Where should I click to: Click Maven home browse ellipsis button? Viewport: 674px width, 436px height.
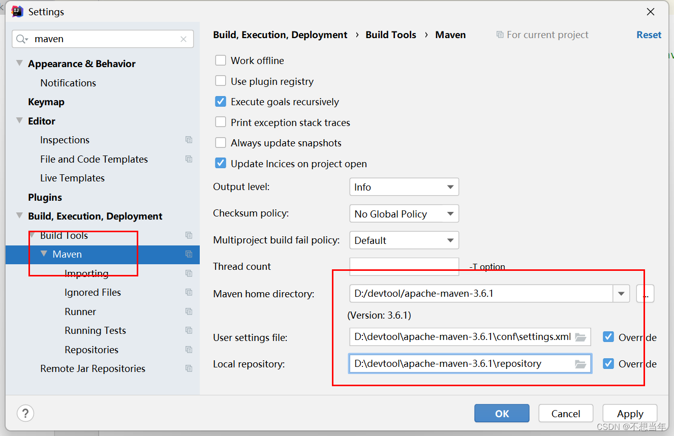[645, 294]
